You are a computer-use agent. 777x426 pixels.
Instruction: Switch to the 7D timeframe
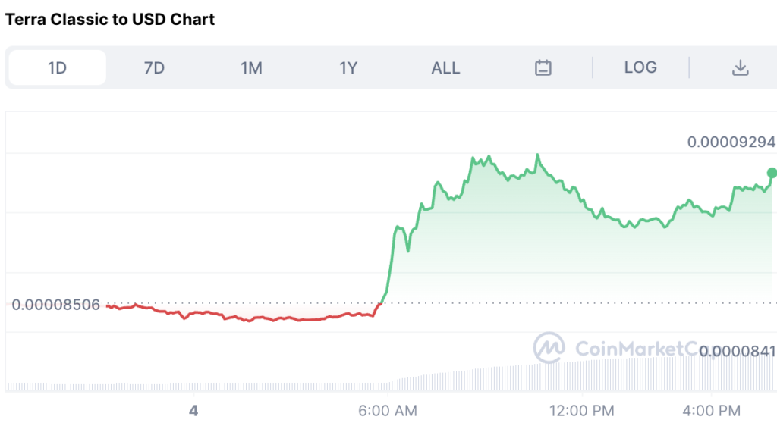click(154, 67)
